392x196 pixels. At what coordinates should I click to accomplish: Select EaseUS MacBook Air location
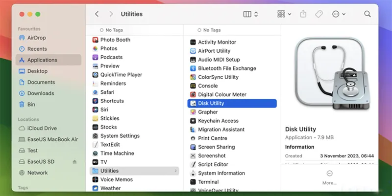(48, 139)
